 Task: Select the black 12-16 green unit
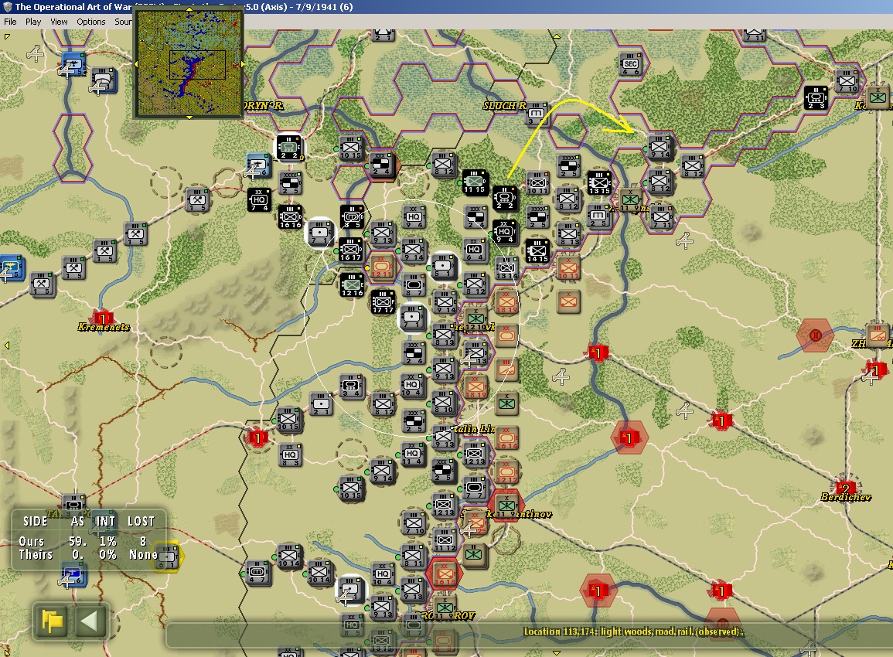(352, 285)
